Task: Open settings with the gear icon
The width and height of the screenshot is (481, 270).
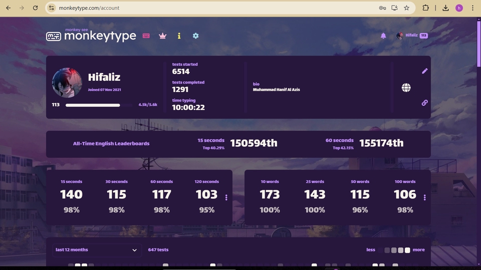Action: tap(196, 36)
